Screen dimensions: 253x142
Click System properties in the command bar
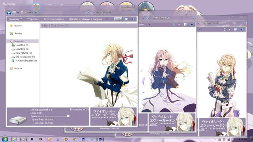tap(54, 19)
